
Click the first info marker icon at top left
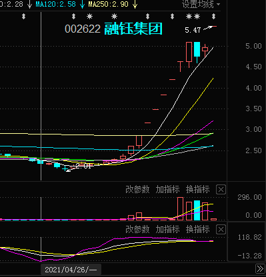tap(24, 17)
